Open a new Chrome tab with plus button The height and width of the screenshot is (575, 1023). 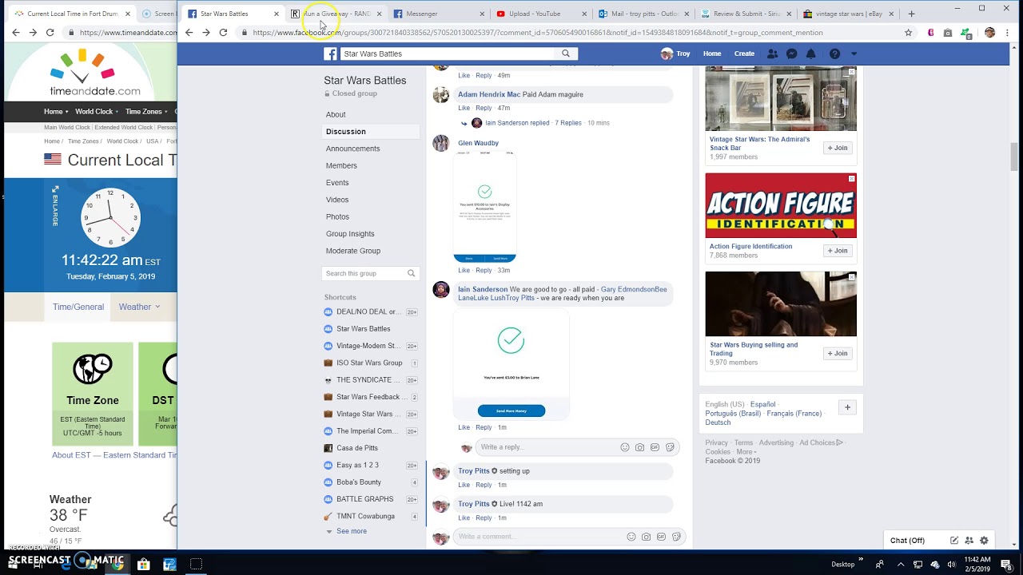911,14
